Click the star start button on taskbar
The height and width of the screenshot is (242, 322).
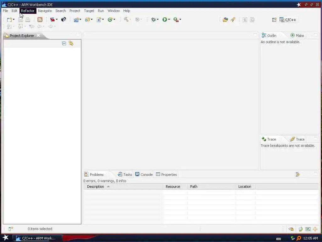tap(6, 238)
